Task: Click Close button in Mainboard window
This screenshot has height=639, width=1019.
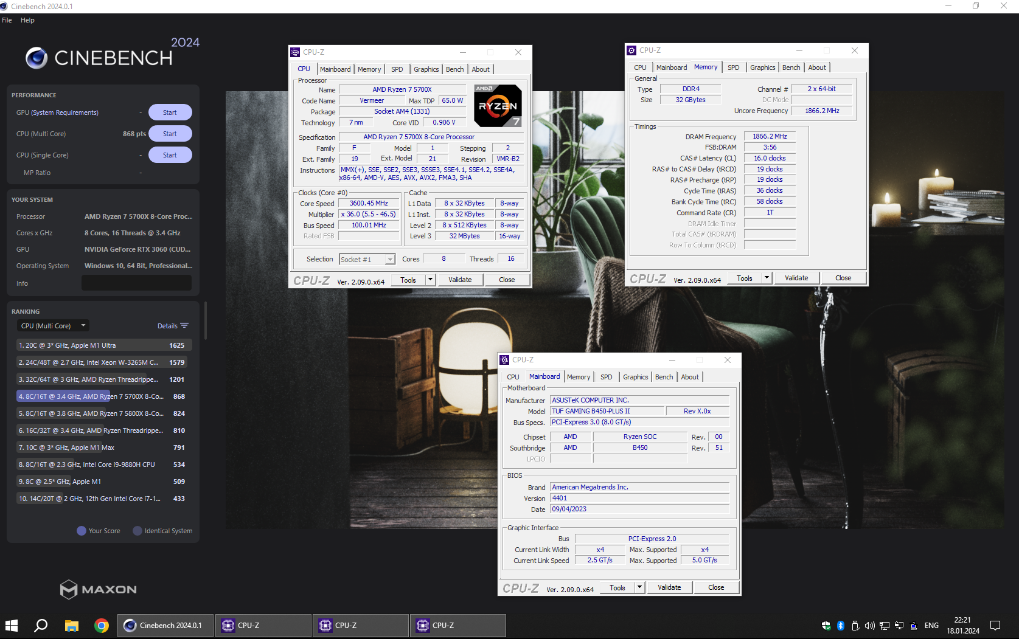Action: [716, 587]
